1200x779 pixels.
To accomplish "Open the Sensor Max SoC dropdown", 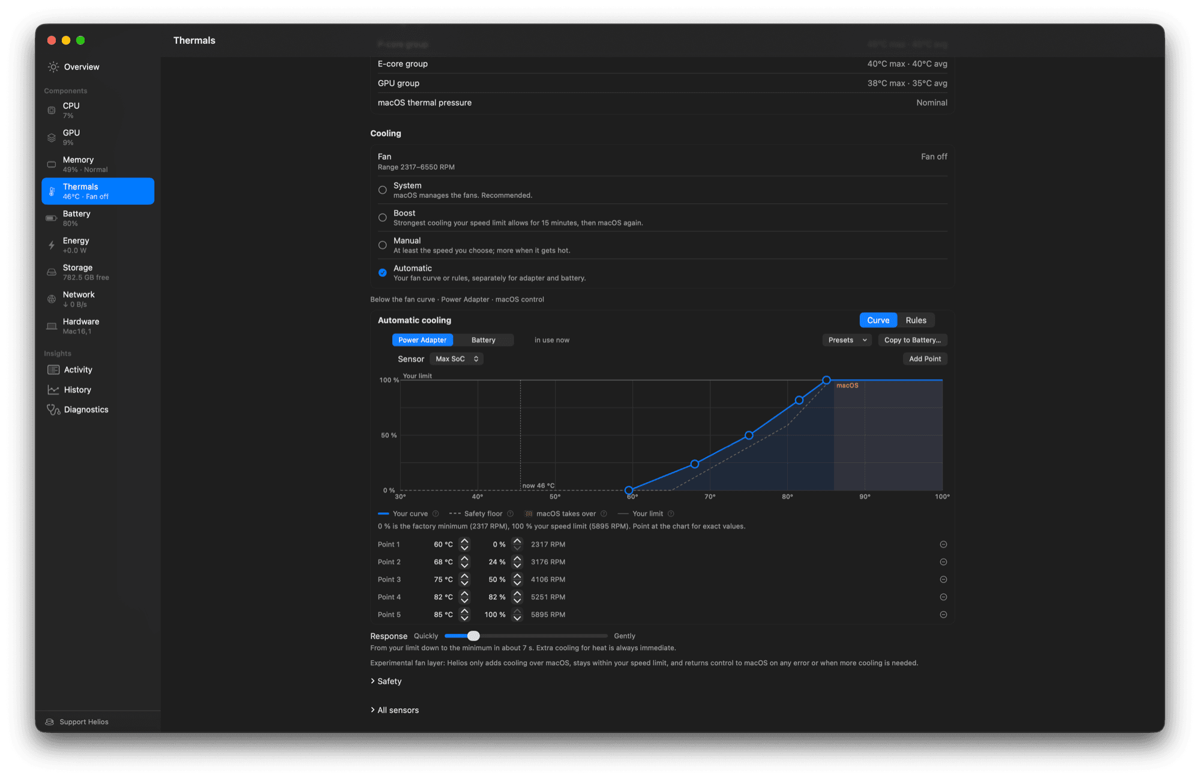I will coord(457,359).
